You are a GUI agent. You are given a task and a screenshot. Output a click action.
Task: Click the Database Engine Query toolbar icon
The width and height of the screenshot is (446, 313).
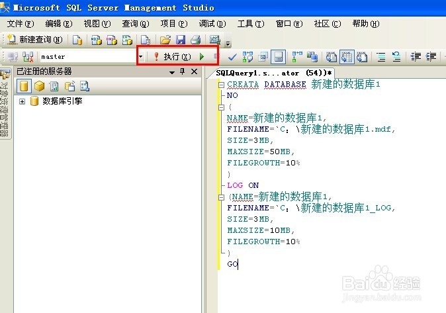tap(77, 40)
